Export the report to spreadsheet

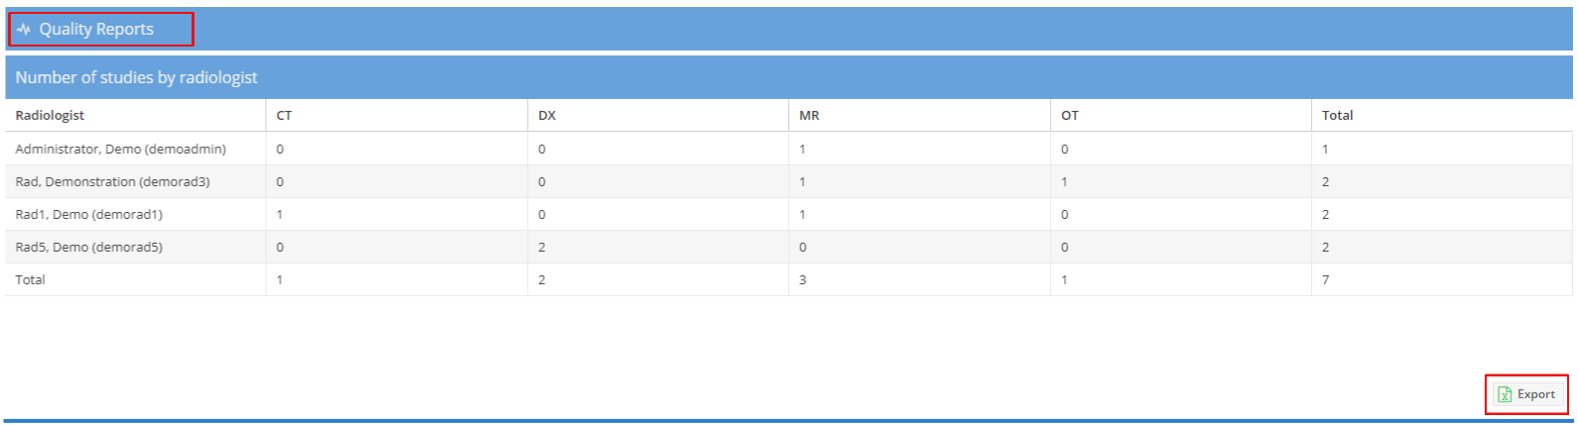pos(1526,394)
